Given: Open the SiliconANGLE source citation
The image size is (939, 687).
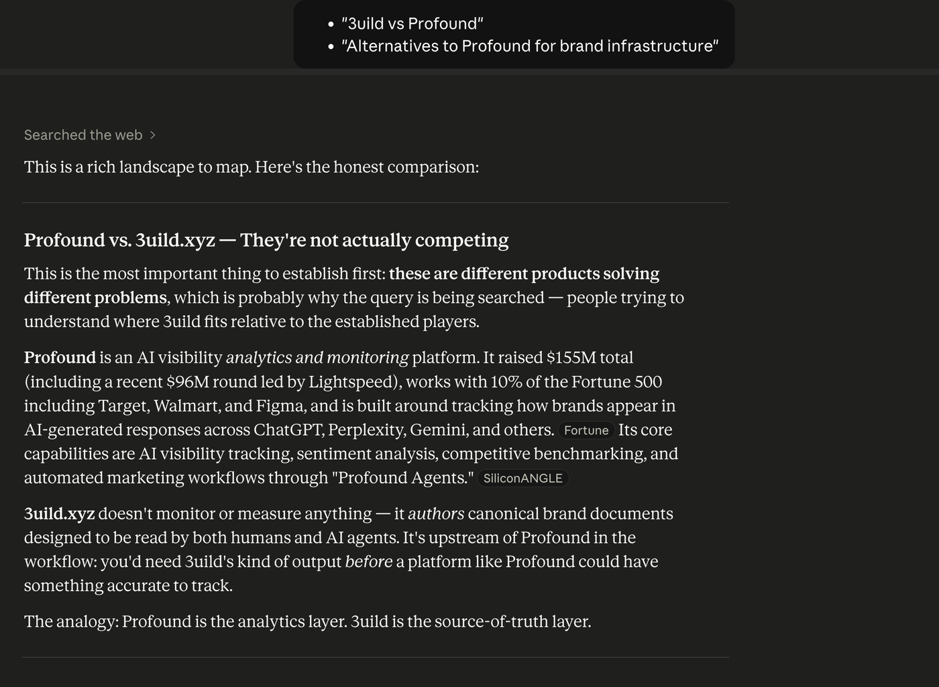Looking at the screenshot, I should point(522,479).
